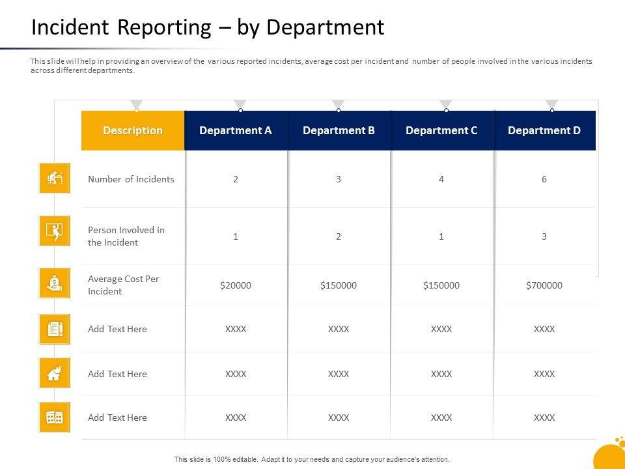Click the $700000 average cost value

pyautogui.click(x=544, y=285)
